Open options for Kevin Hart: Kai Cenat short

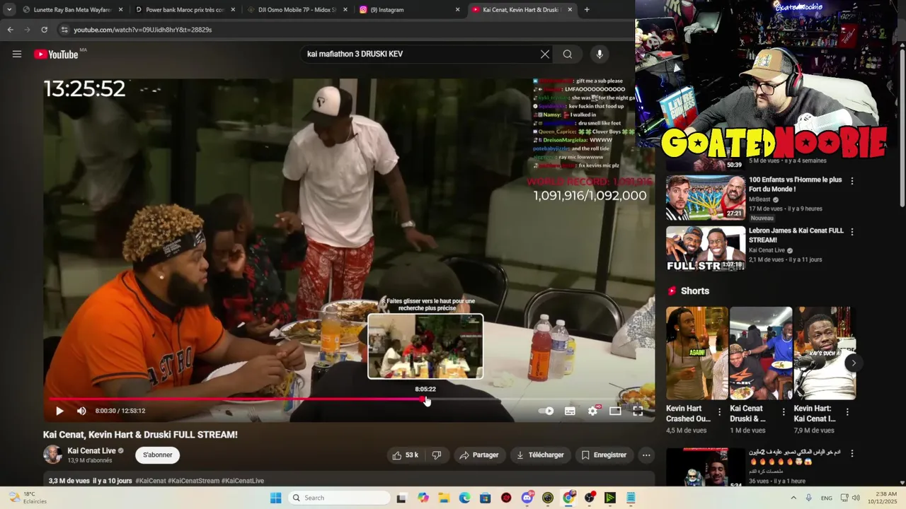point(847,412)
